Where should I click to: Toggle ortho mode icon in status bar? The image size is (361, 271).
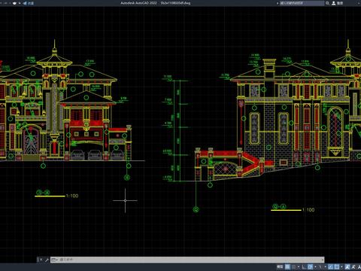click(304, 266)
